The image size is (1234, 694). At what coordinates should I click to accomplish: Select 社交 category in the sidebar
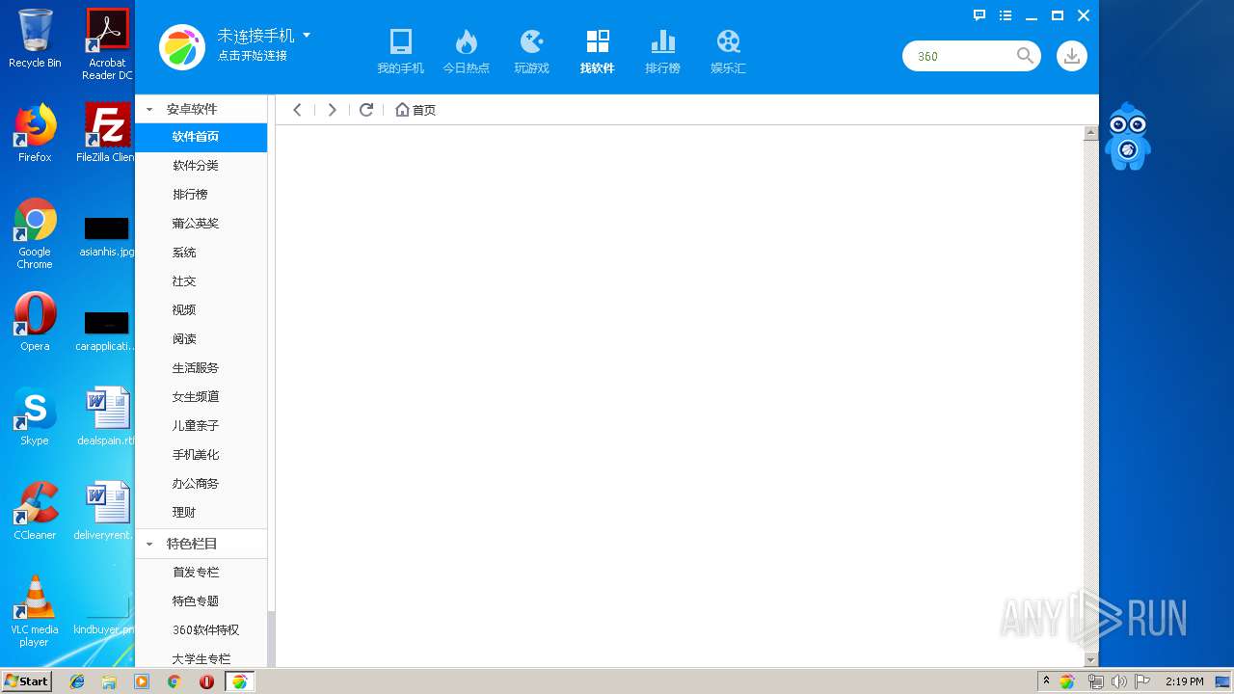tap(201, 281)
